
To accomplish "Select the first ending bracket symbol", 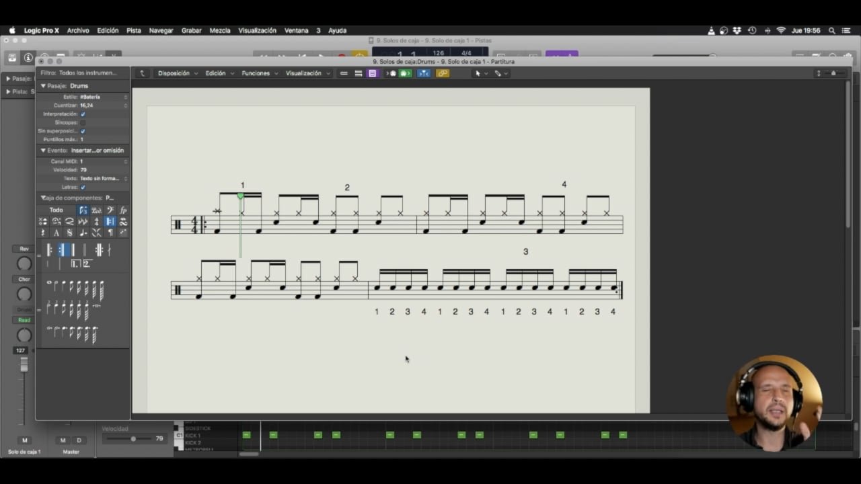I will point(76,264).
